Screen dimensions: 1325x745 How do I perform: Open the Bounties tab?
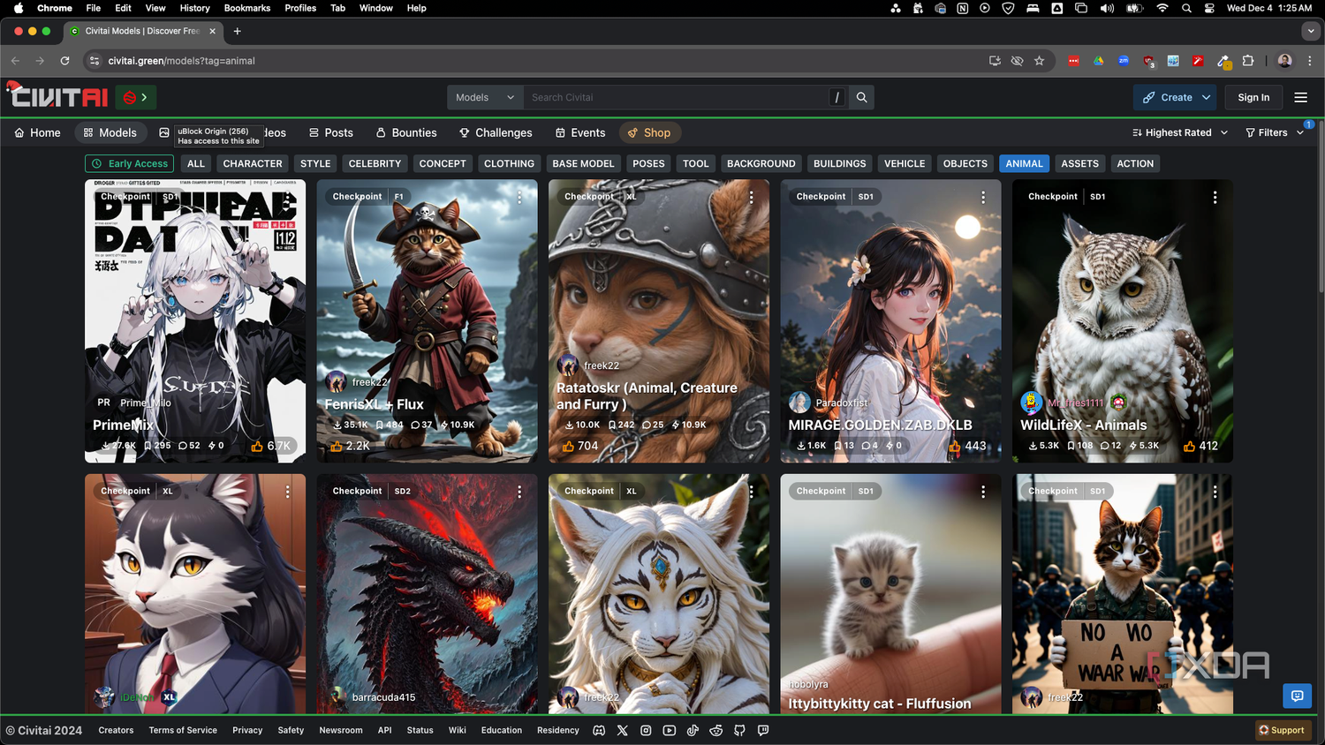(406, 132)
